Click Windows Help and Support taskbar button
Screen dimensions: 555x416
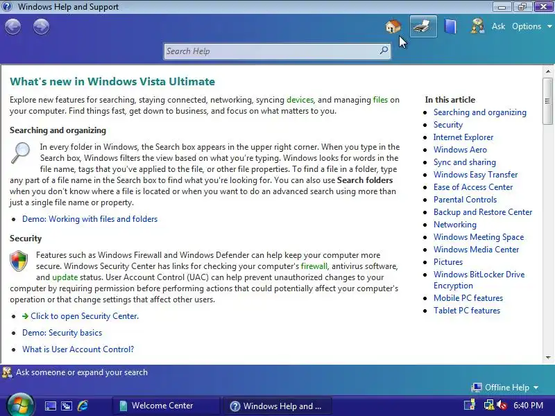coord(276,406)
